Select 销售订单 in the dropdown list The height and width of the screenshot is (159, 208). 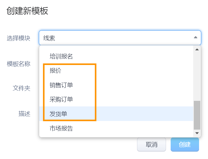click(61, 85)
